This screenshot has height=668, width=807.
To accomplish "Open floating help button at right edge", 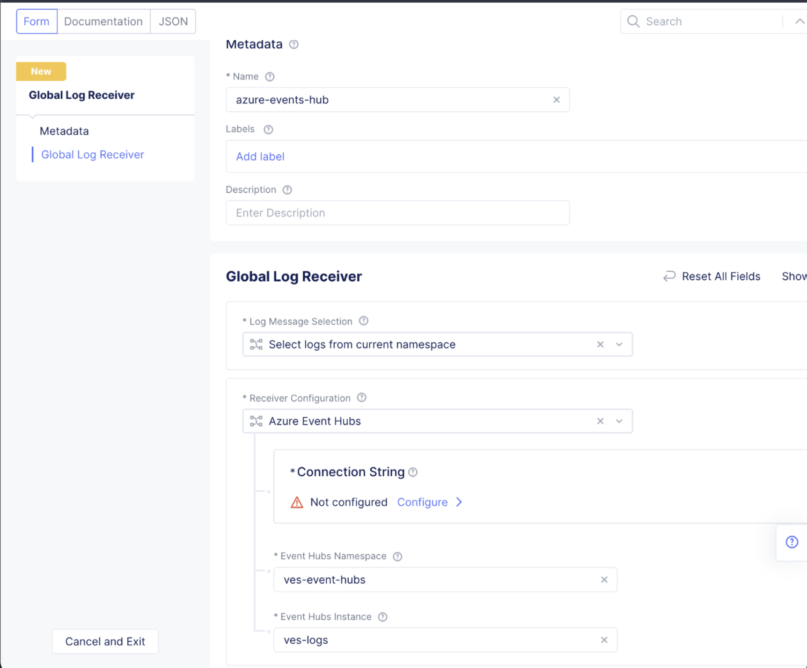I will pyautogui.click(x=792, y=542).
